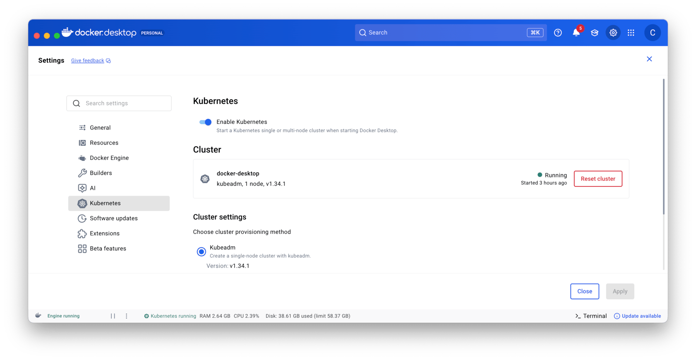Click the Reset cluster button
Viewport: 696px width, 360px height.
(598, 179)
